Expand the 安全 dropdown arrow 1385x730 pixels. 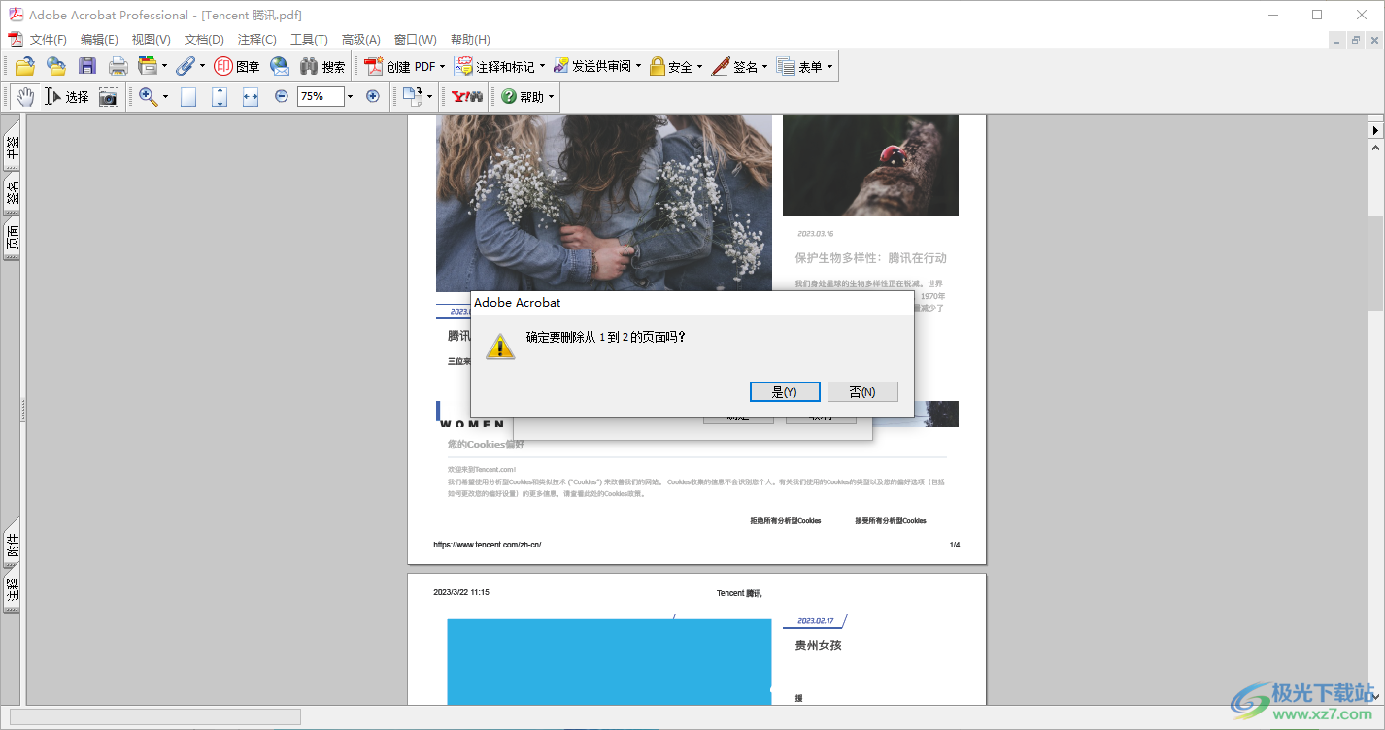click(699, 66)
